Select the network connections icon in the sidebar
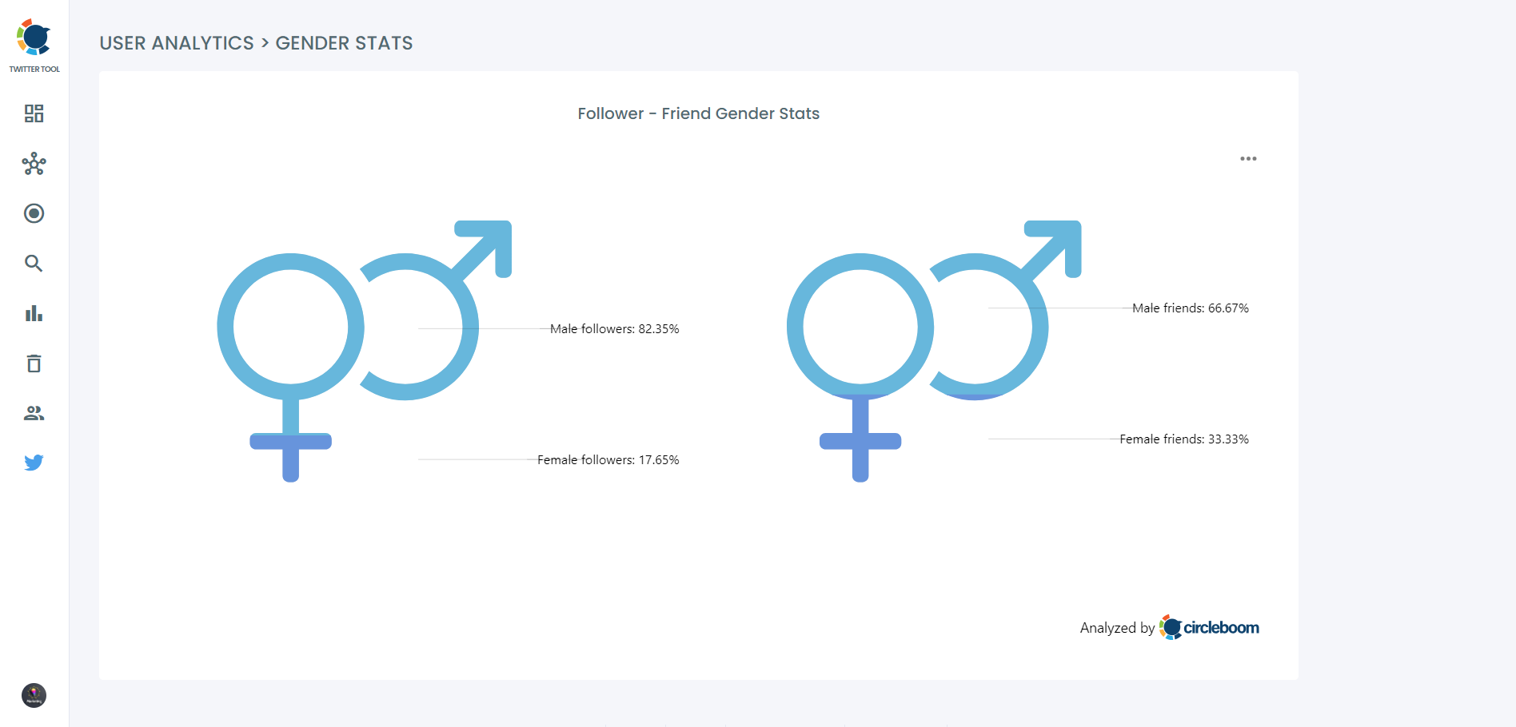Viewport: 1516px width, 727px height. pos(34,164)
